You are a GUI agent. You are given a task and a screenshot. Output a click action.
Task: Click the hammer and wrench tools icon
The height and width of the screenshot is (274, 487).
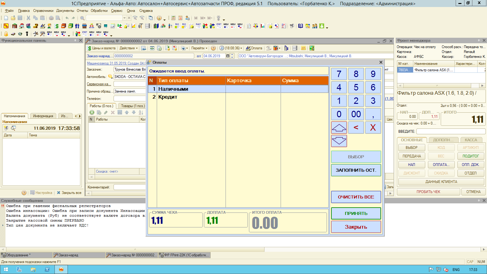[x=43, y=34]
